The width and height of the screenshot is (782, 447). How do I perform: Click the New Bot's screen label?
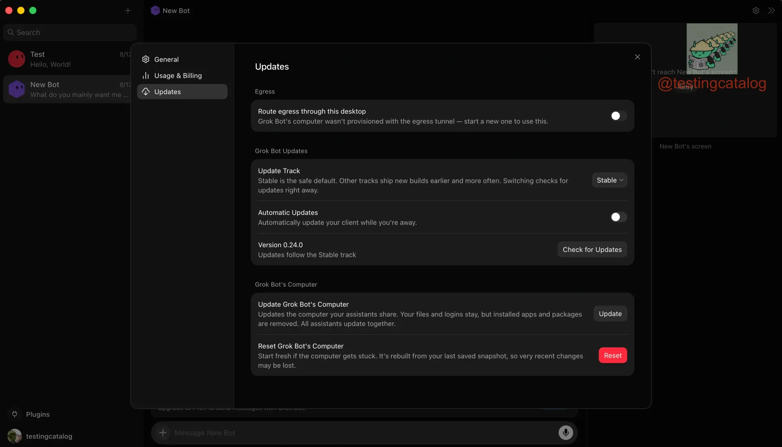coord(685,146)
